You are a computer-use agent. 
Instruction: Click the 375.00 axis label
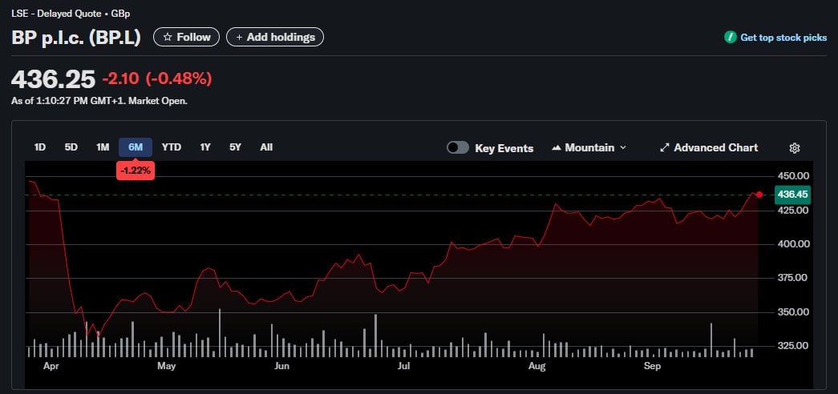[x=793, y=278]
